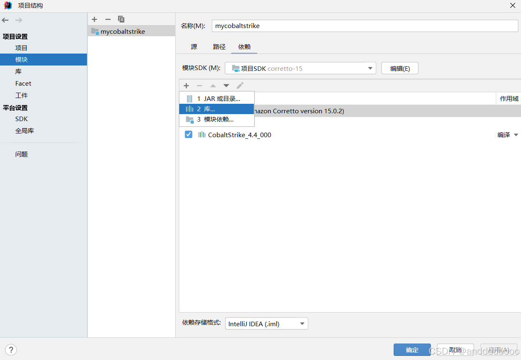Move dependency up with arrow icon

[x=213, y=86]
